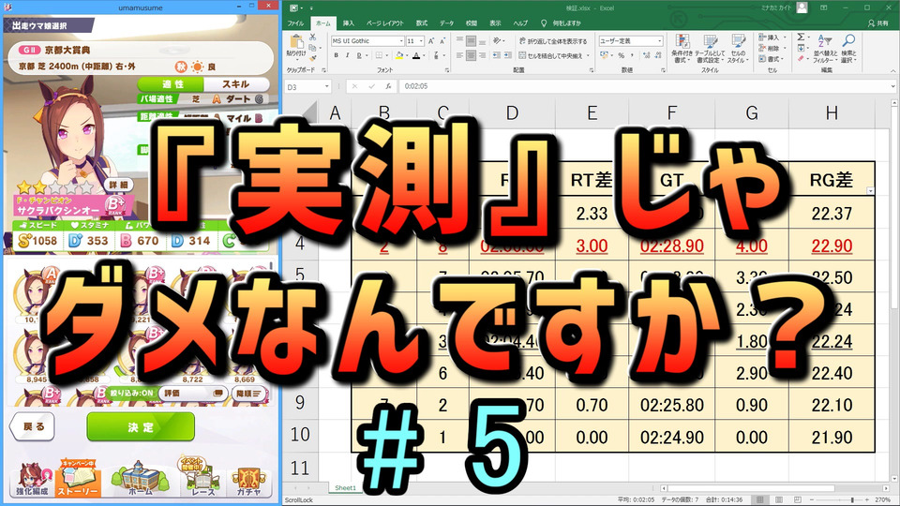Image resolution: width=900 pixels, height=506 pixels.
Task: Click the cell fill color bucket icon
Action: [x=399, y=55]
